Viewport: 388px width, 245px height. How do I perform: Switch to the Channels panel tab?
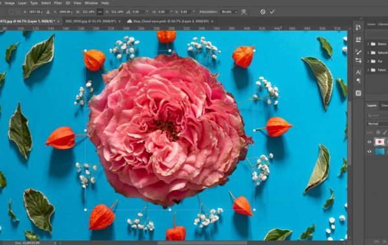click(x=384, y=105)
